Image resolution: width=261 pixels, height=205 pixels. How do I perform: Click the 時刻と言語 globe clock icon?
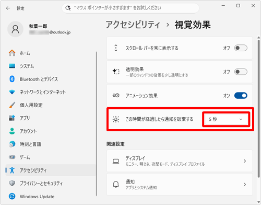12,144
